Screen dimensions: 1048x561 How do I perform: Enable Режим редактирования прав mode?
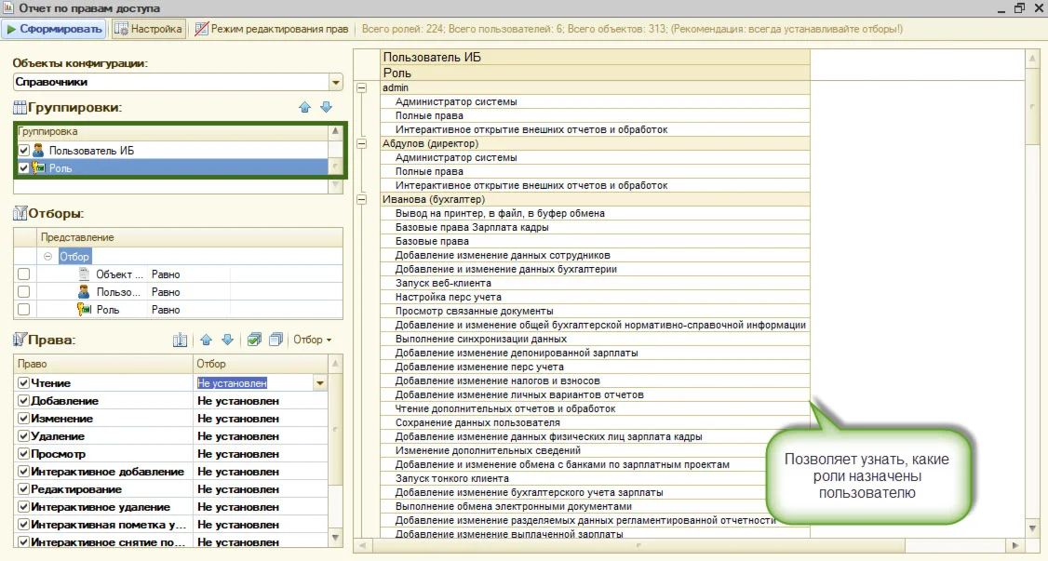pos(271,29)
